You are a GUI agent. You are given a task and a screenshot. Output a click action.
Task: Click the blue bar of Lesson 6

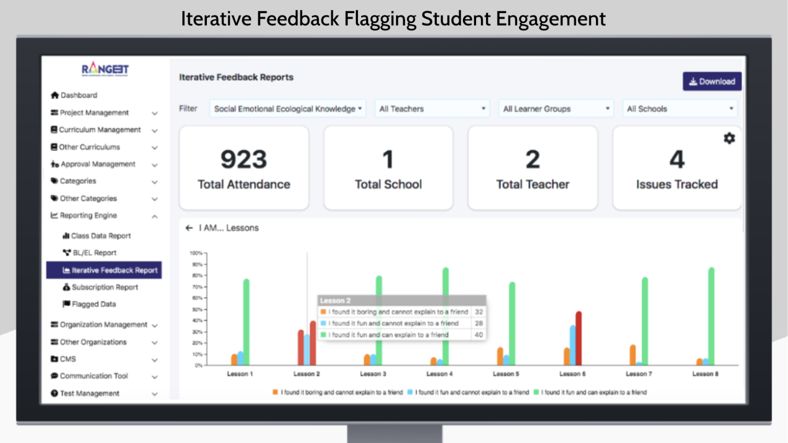(x=572, y=345)
